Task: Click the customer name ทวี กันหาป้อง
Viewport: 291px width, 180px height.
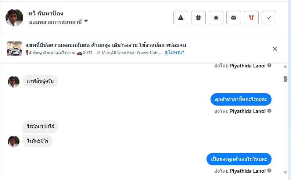Action: click(x=46, y=14)
